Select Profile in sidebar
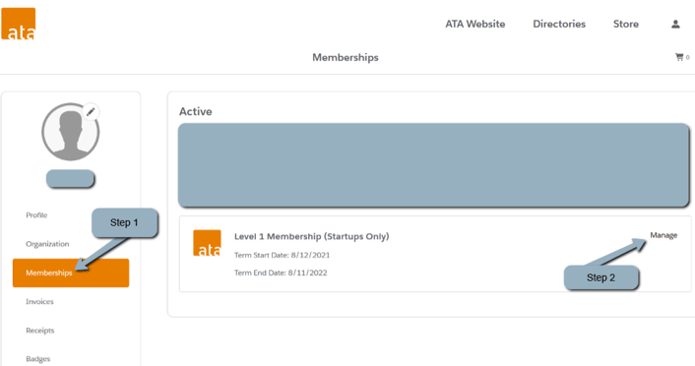Screen dimensions: 695x366 (36, 214)
